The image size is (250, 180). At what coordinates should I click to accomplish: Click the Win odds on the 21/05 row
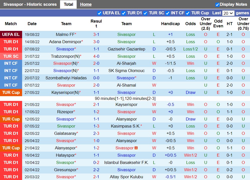190,104
